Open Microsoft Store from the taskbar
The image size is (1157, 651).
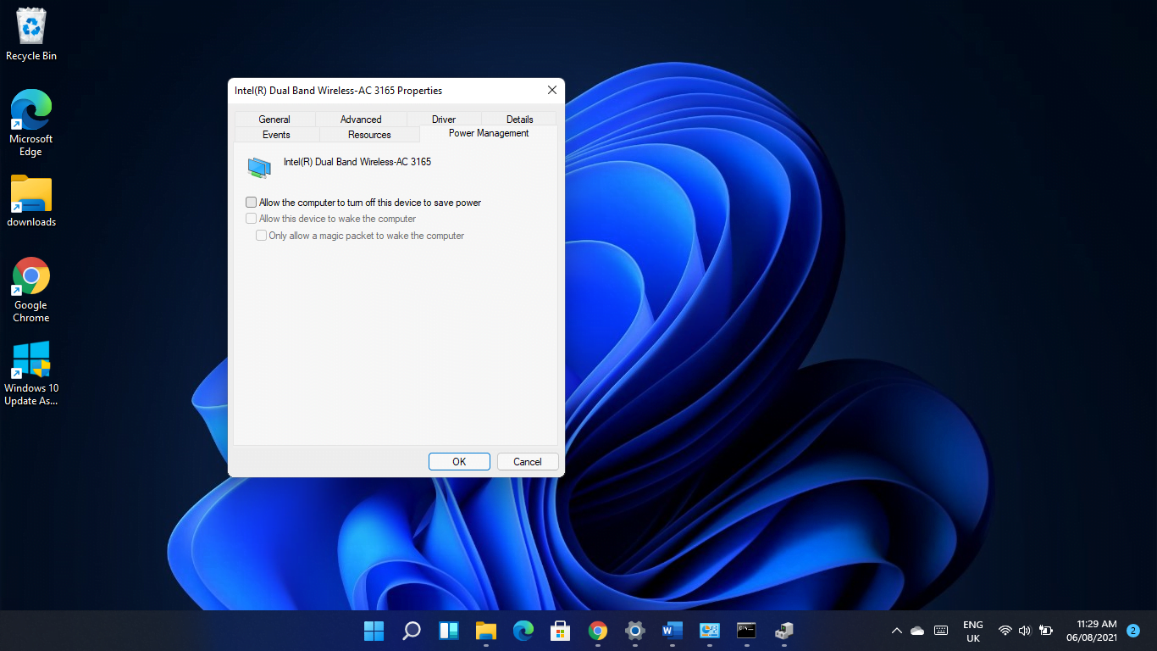pos(560,631)
